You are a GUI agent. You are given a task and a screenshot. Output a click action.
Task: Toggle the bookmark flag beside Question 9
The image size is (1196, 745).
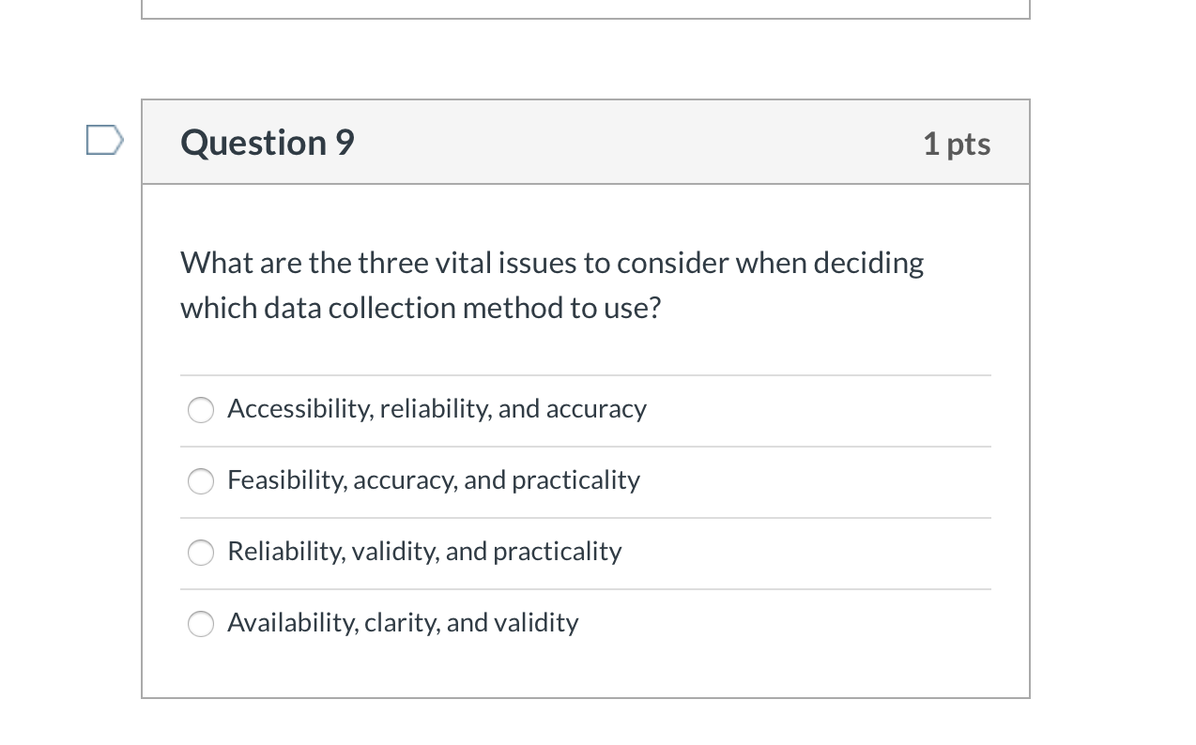pyautogui.click(x=104, y=139)
